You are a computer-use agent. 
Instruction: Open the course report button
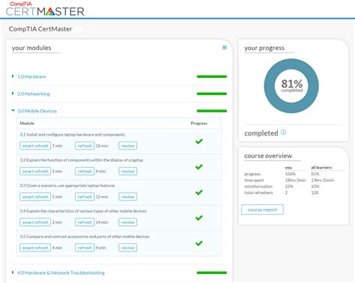(262, 210)
